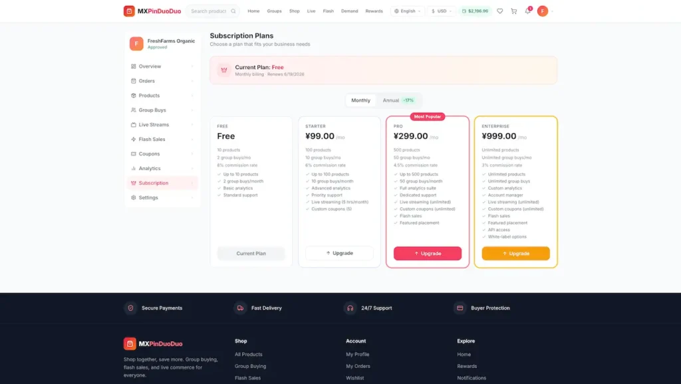
Task: Open the wishlist heart icon
Action: click(500, 11)
